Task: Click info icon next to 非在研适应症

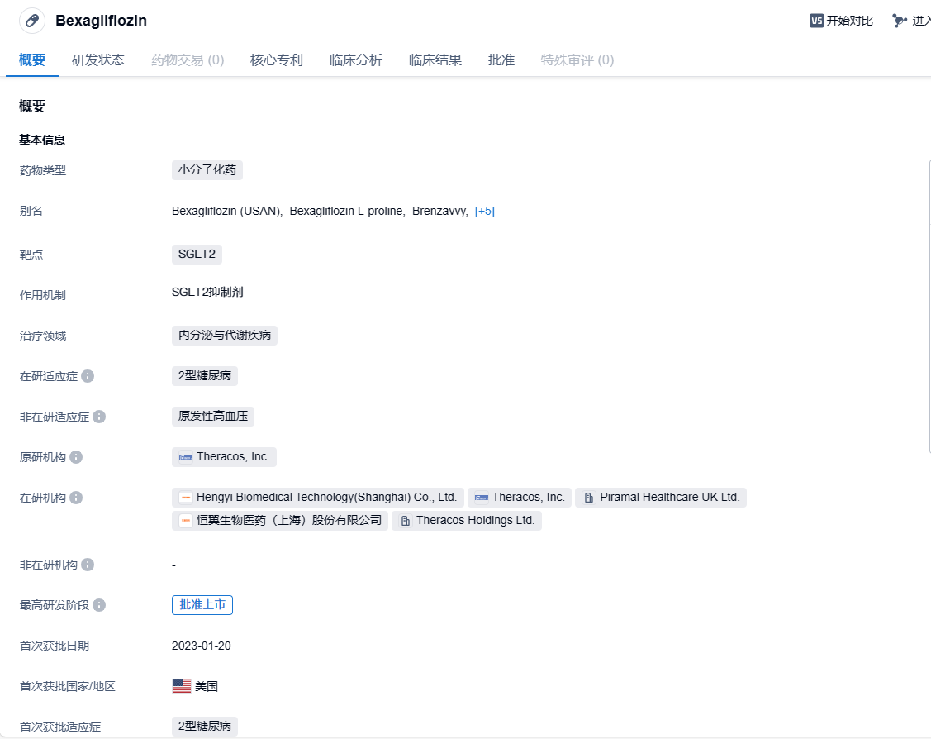Action: (x=99, y=417)
